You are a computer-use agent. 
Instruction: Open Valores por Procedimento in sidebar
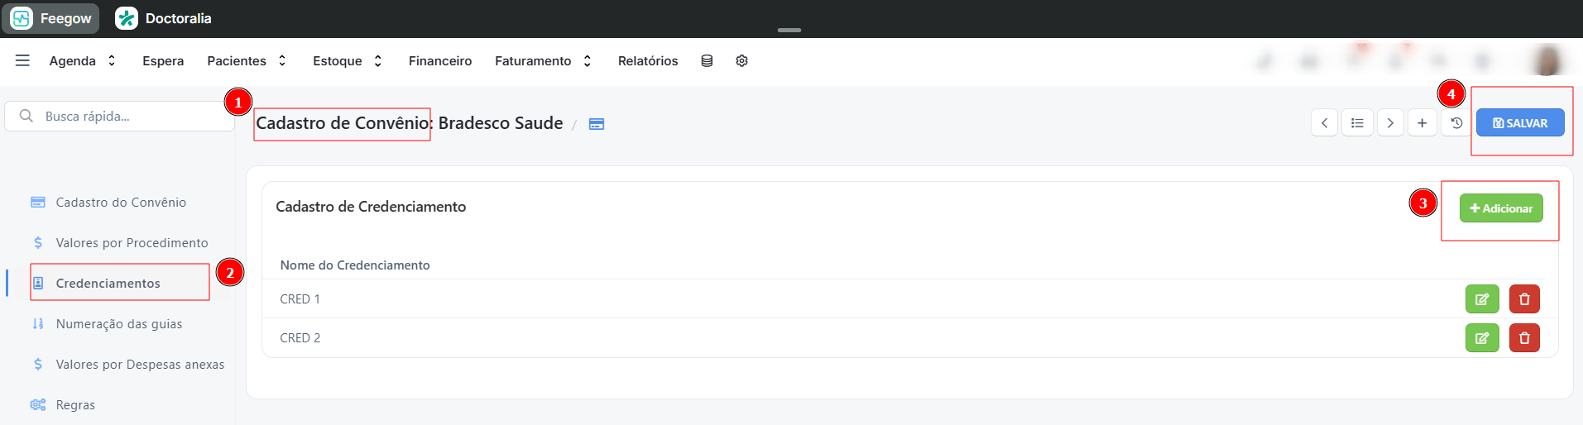120,243
